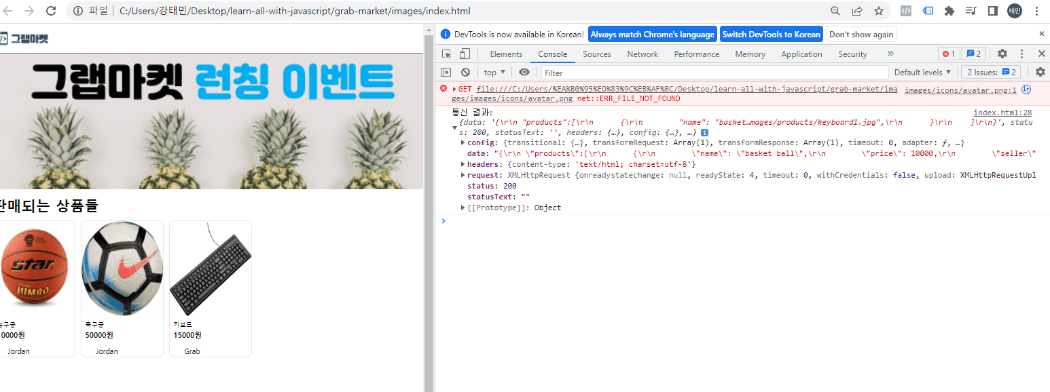Toggle the browser side panel icon
The image size is (1050, 392).
[992, 11]
